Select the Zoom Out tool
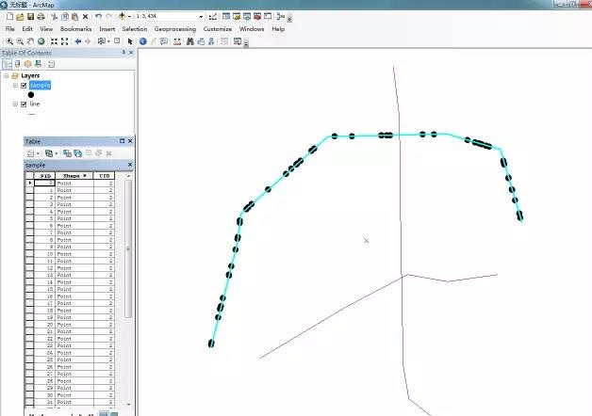This screenshot has width=592, height=416. [20, 41]
